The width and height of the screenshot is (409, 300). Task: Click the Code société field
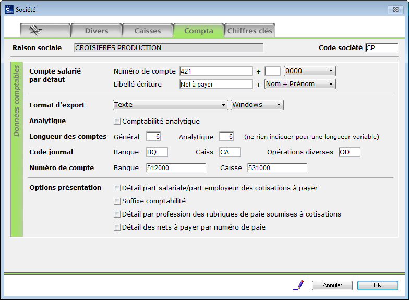point(381,47)
